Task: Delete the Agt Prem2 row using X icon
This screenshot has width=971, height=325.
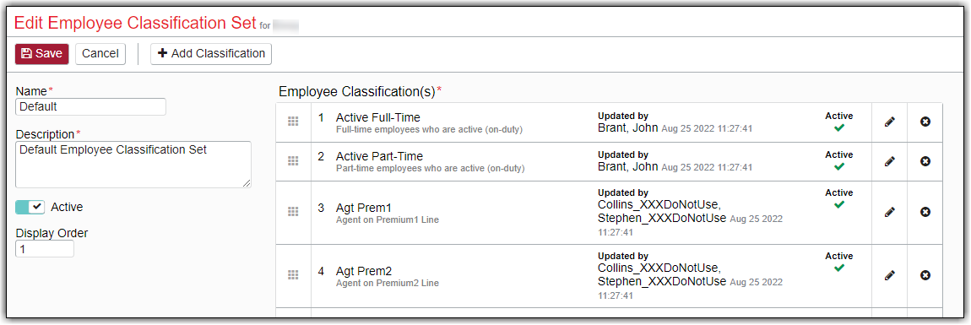Action: 925,275
